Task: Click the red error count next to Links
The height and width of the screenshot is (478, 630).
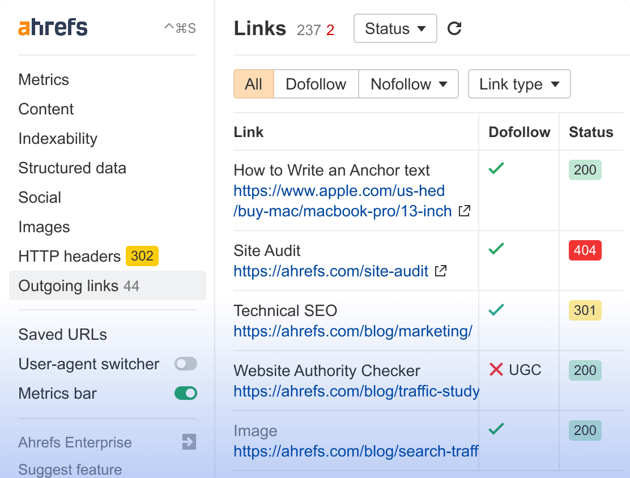Action: pos(330,30)
